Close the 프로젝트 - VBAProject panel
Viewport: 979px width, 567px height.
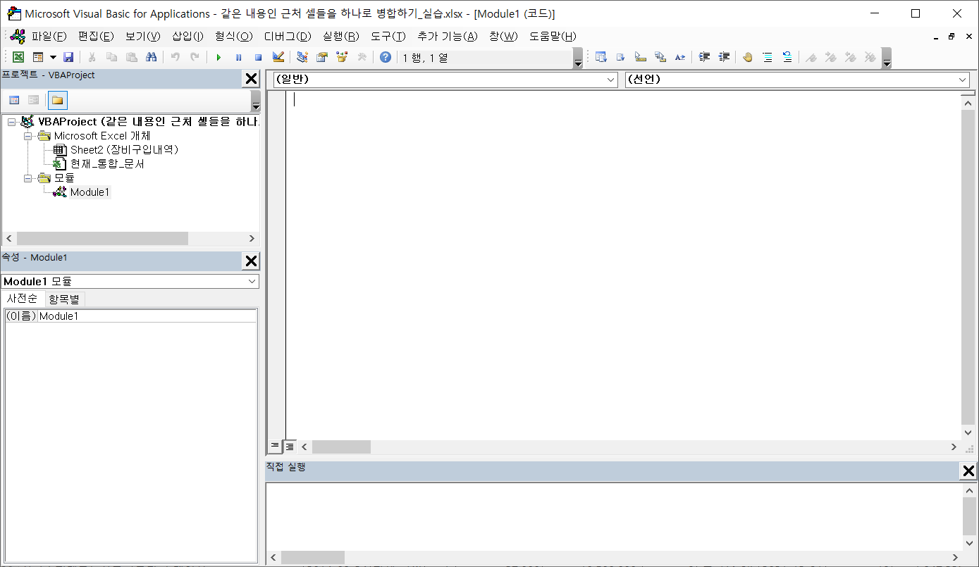pos(251,78)
